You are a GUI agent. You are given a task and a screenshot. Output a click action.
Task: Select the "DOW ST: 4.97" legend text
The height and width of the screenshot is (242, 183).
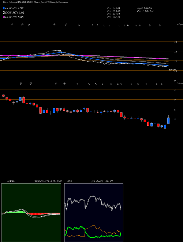click(14, 8)
